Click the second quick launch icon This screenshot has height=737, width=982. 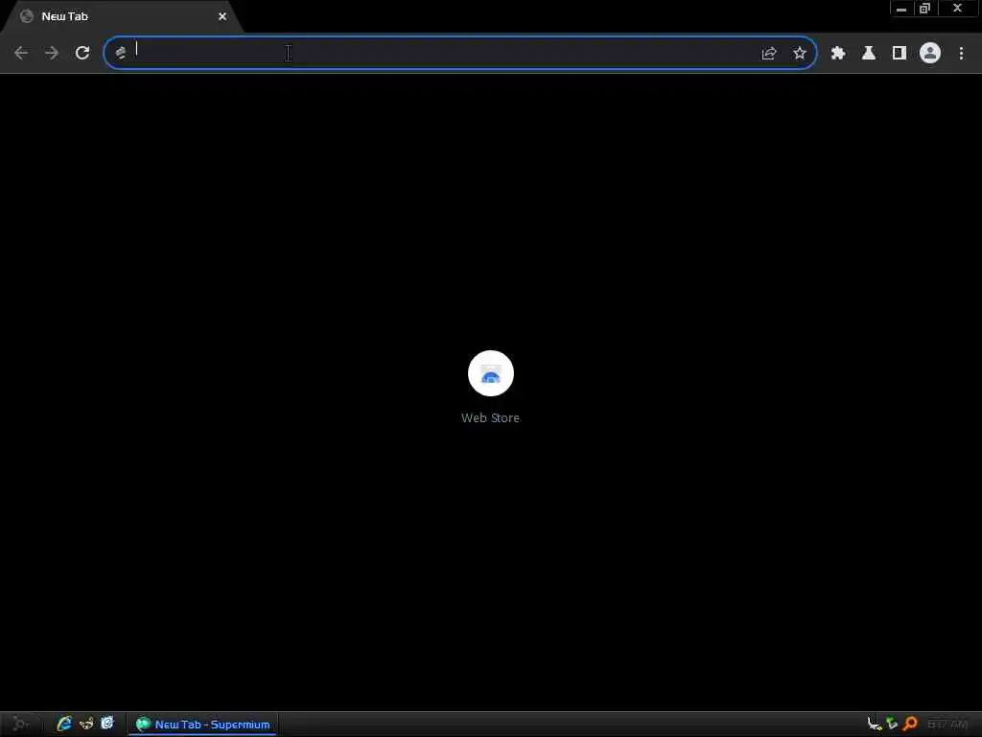pos(86,724)
